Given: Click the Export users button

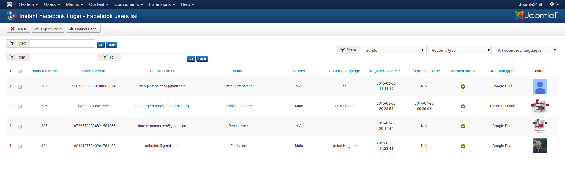Looking at the screenshot, I should [x=48, y=29].
